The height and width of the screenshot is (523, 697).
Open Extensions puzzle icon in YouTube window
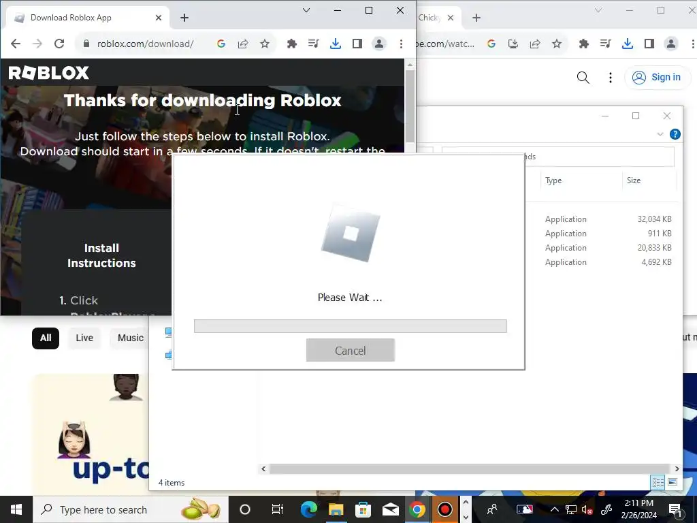coord(583,44)
